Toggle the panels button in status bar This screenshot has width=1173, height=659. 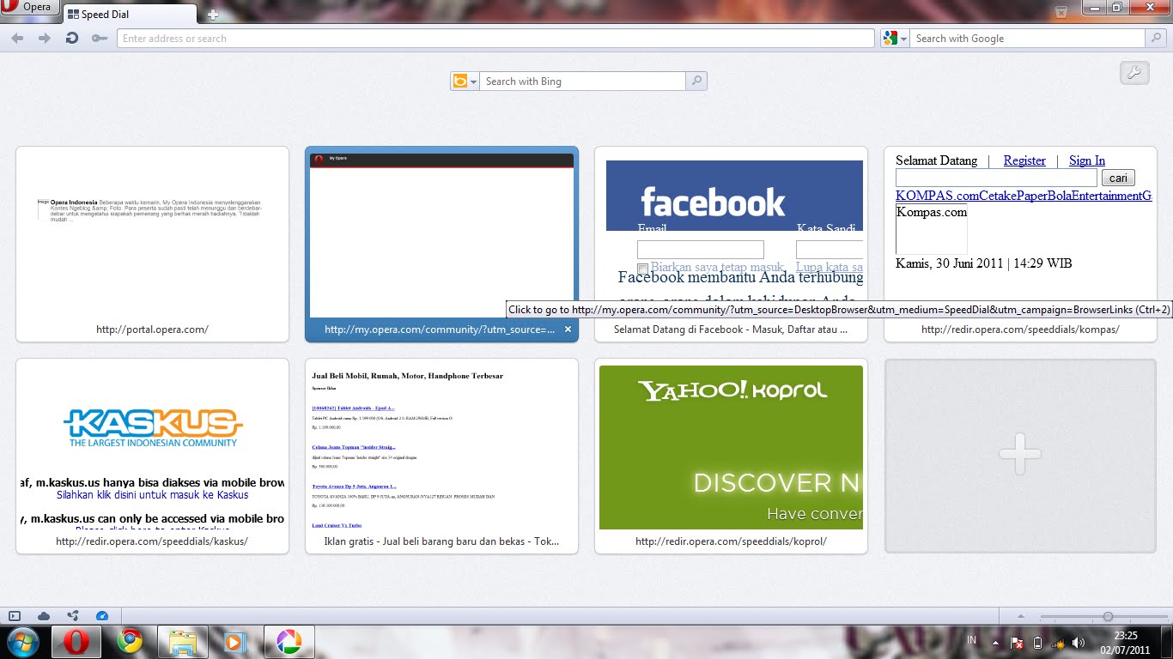[x=15, y=616]
